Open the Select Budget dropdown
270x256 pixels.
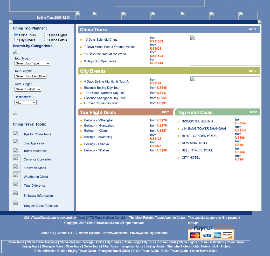(x=28, y=89)
